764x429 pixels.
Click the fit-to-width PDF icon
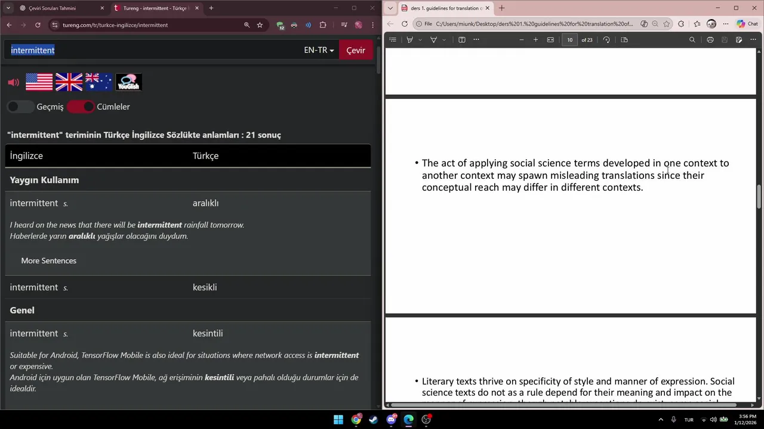click(x=550, y=40)
